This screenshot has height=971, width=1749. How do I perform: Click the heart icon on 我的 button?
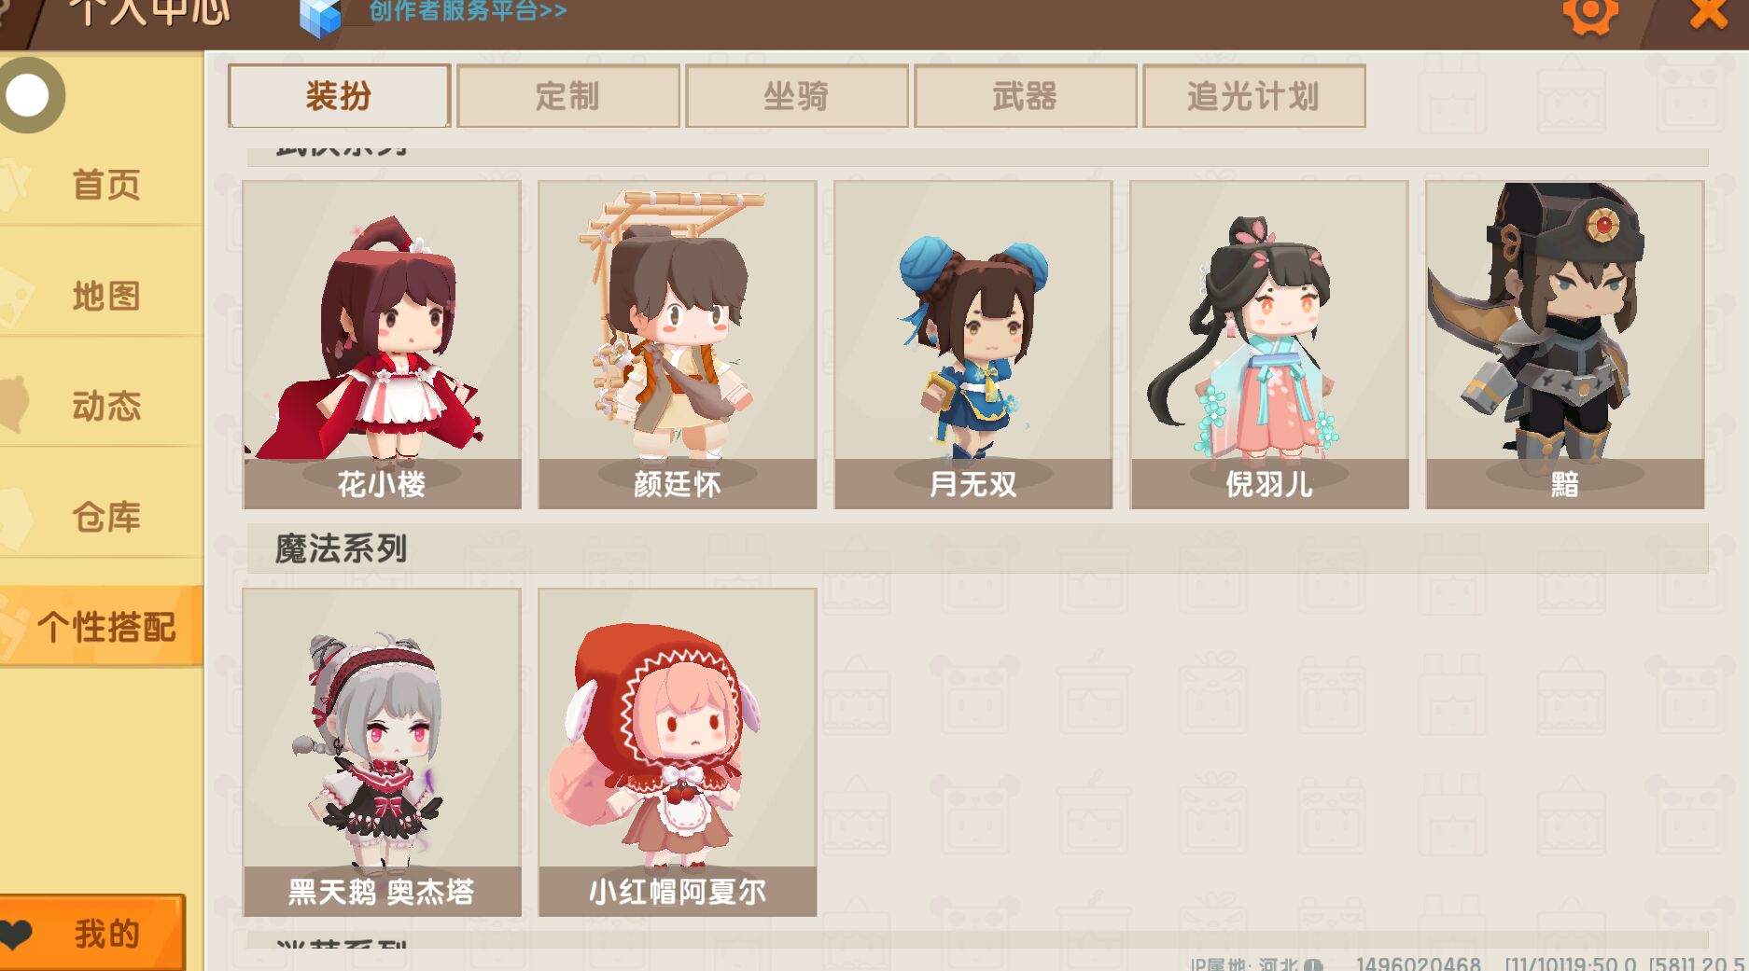click(18, 934)
